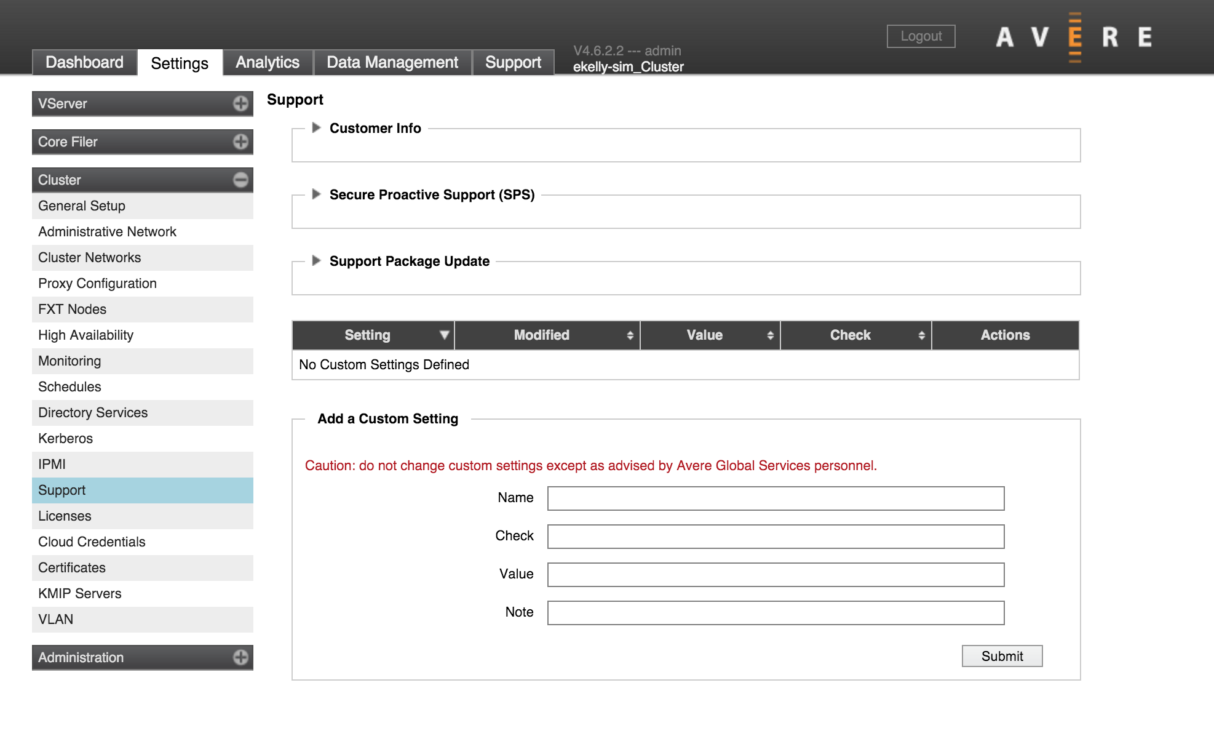This screenshot has height=744, width=1214.
Task: Focus the Name input field
Action: click(776, 498)
